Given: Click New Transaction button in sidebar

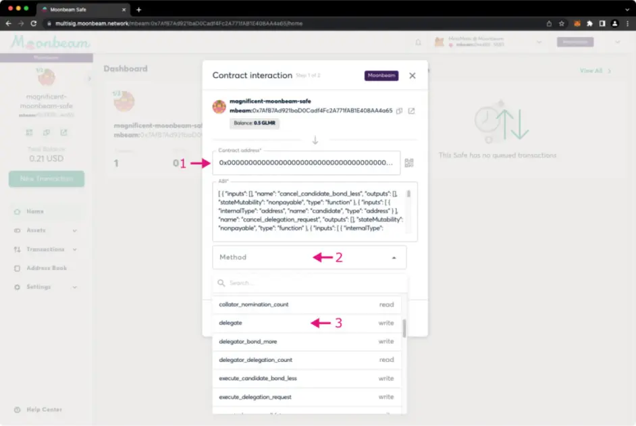Looking at the screenshot, I should pyautogui.click(x=47, y=178).
